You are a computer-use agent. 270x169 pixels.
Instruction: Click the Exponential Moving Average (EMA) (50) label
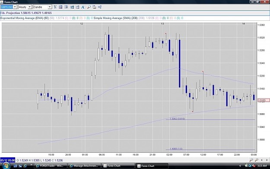click(25, 18)
